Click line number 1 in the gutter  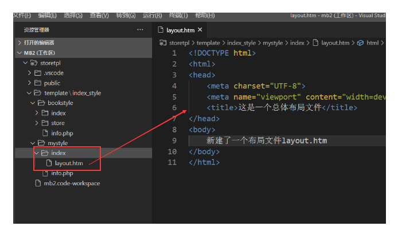coord(174,53)
